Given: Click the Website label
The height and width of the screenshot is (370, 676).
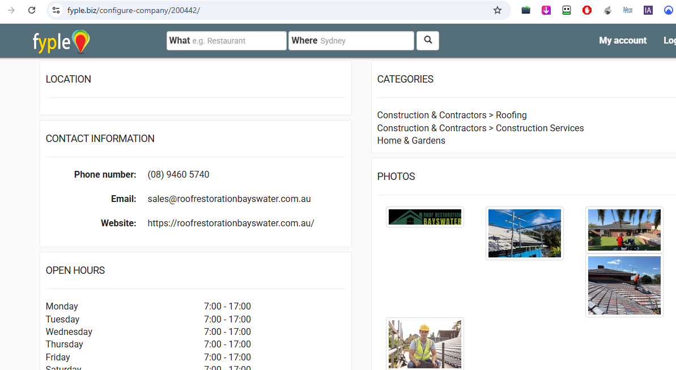Looking at the screenshot, I should tap(118, 223).
